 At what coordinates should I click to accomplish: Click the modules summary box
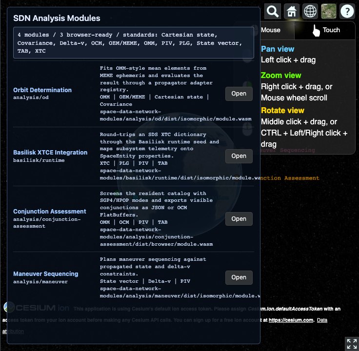click(x=134, y=43)
